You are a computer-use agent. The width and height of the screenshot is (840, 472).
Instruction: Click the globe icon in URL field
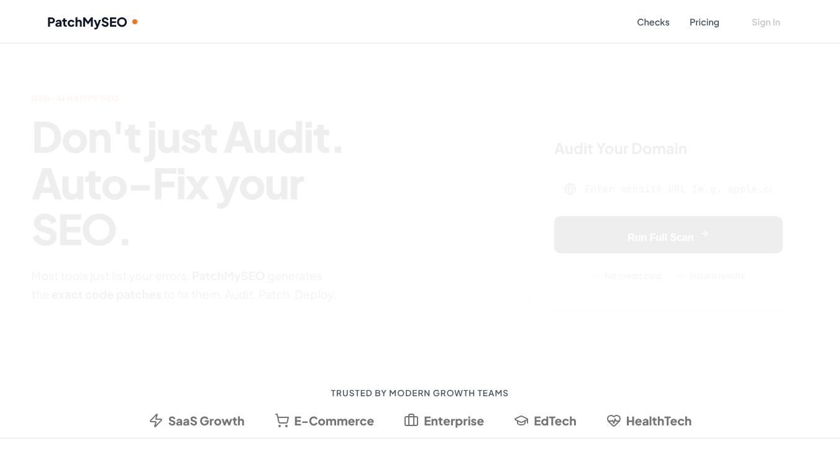(570, 189)
